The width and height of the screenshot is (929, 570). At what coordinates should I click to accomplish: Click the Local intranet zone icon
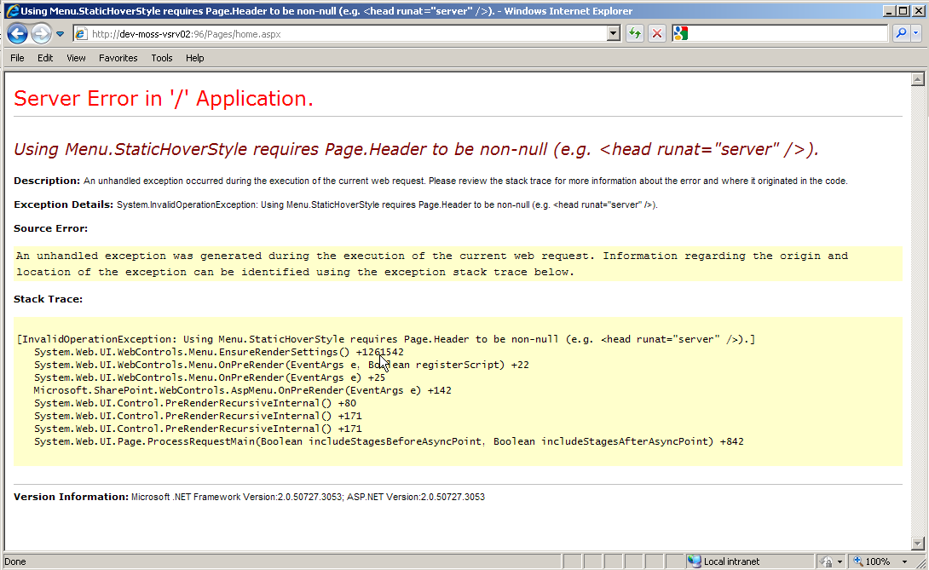[x=694, y=561]
